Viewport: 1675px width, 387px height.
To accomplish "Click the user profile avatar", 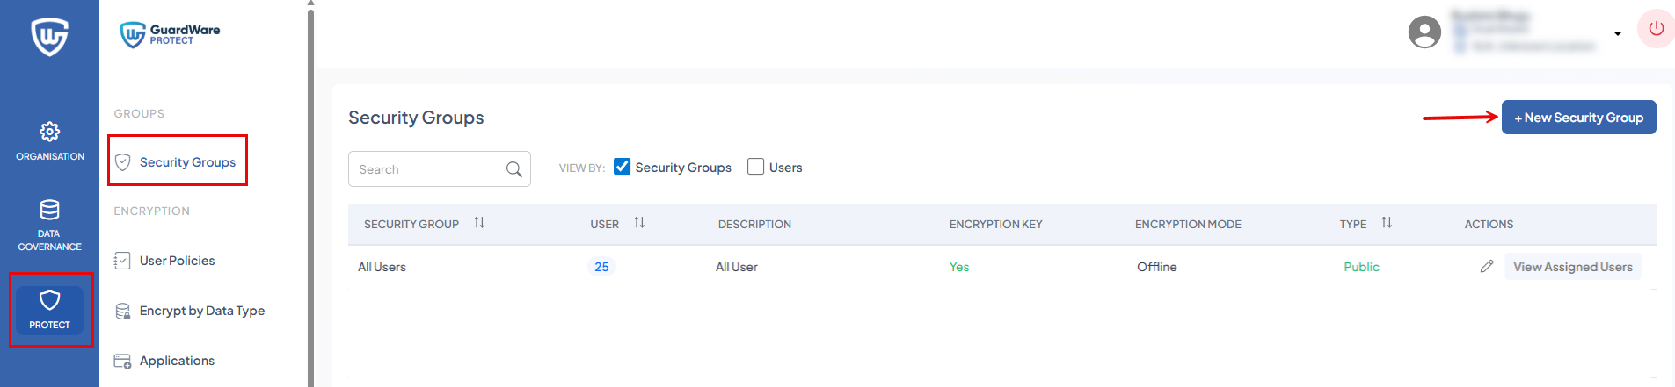I will pos(1424,32).
